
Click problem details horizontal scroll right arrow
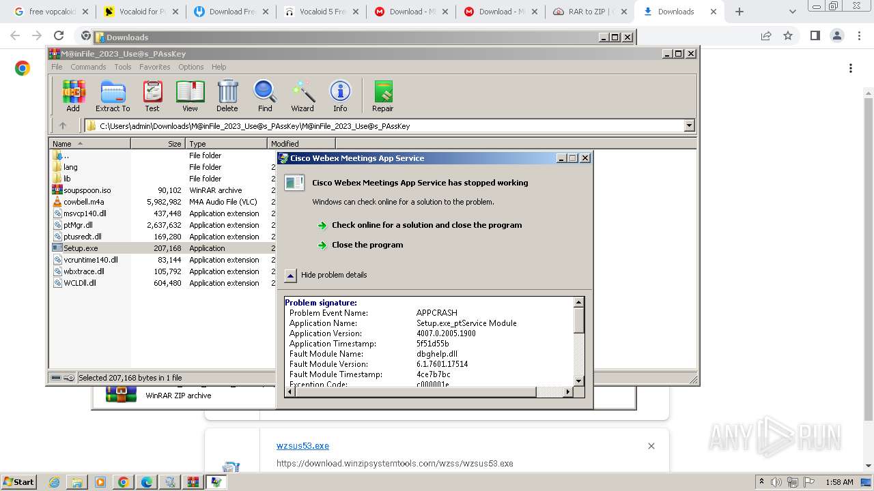pos(567,391)
